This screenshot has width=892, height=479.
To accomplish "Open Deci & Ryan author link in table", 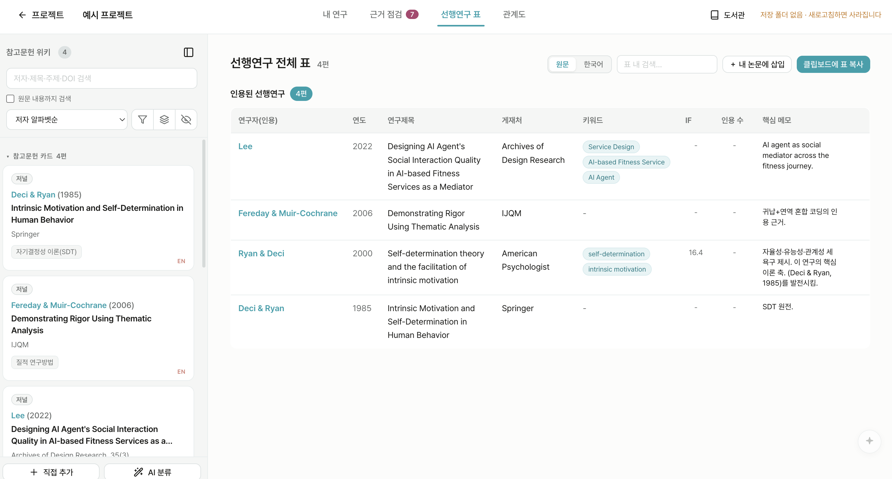I will click(x=261, y=308).
